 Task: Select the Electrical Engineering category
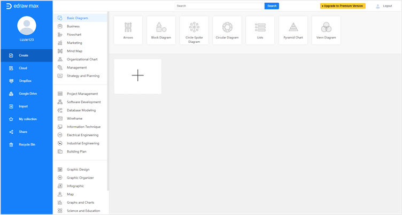point(80,135)
